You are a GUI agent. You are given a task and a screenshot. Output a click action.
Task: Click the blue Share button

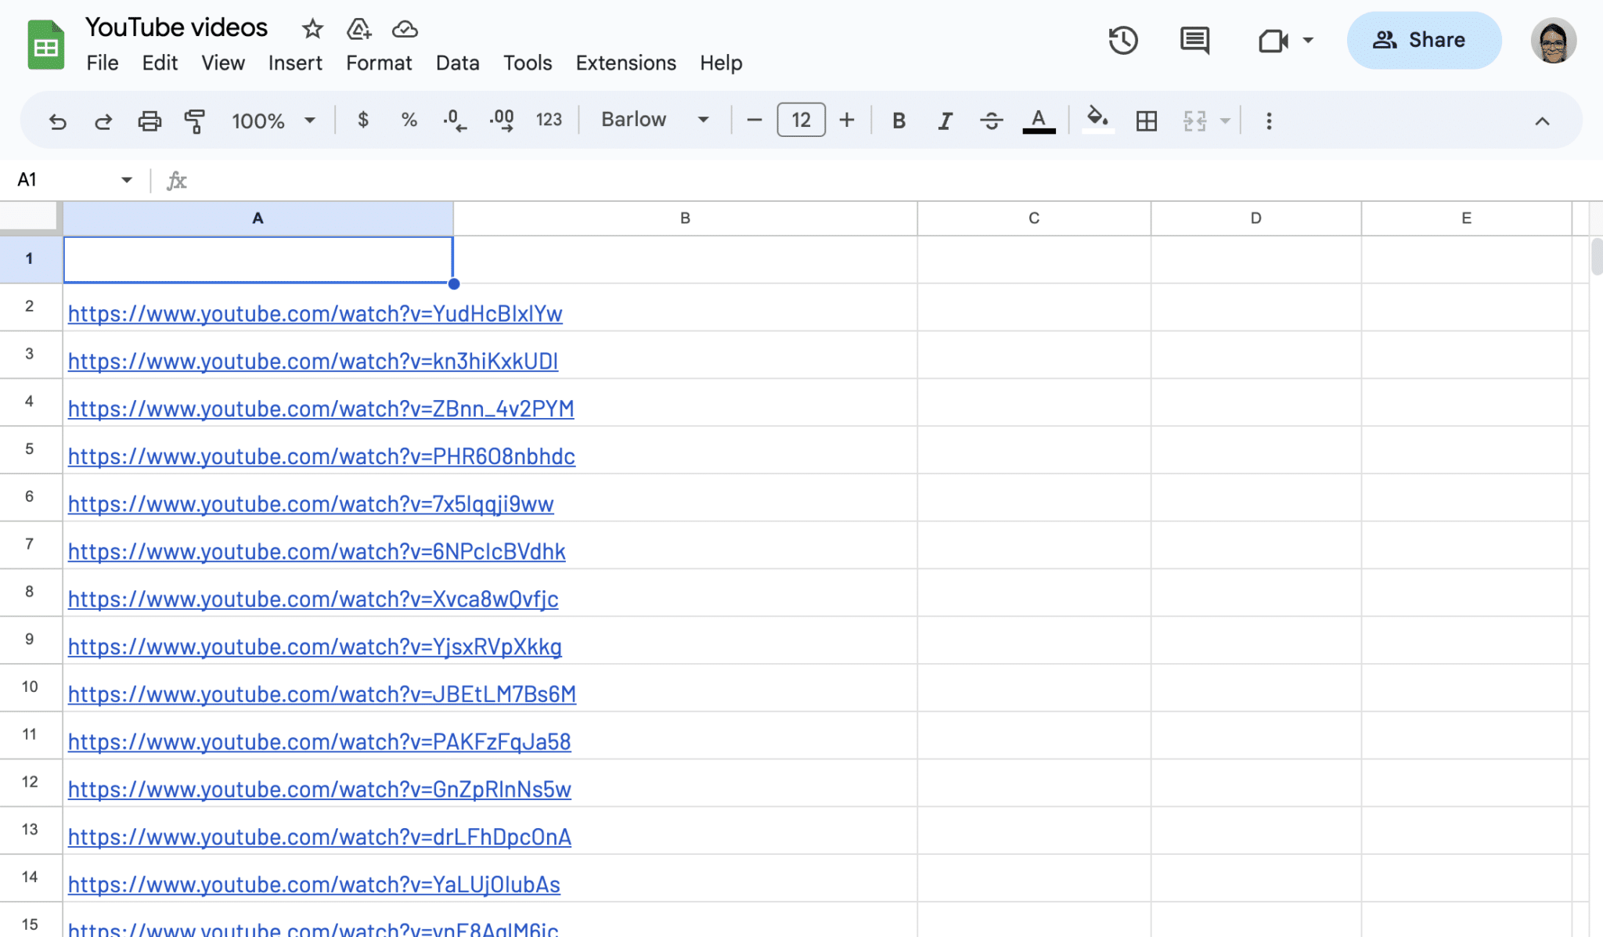(1423, 41)
